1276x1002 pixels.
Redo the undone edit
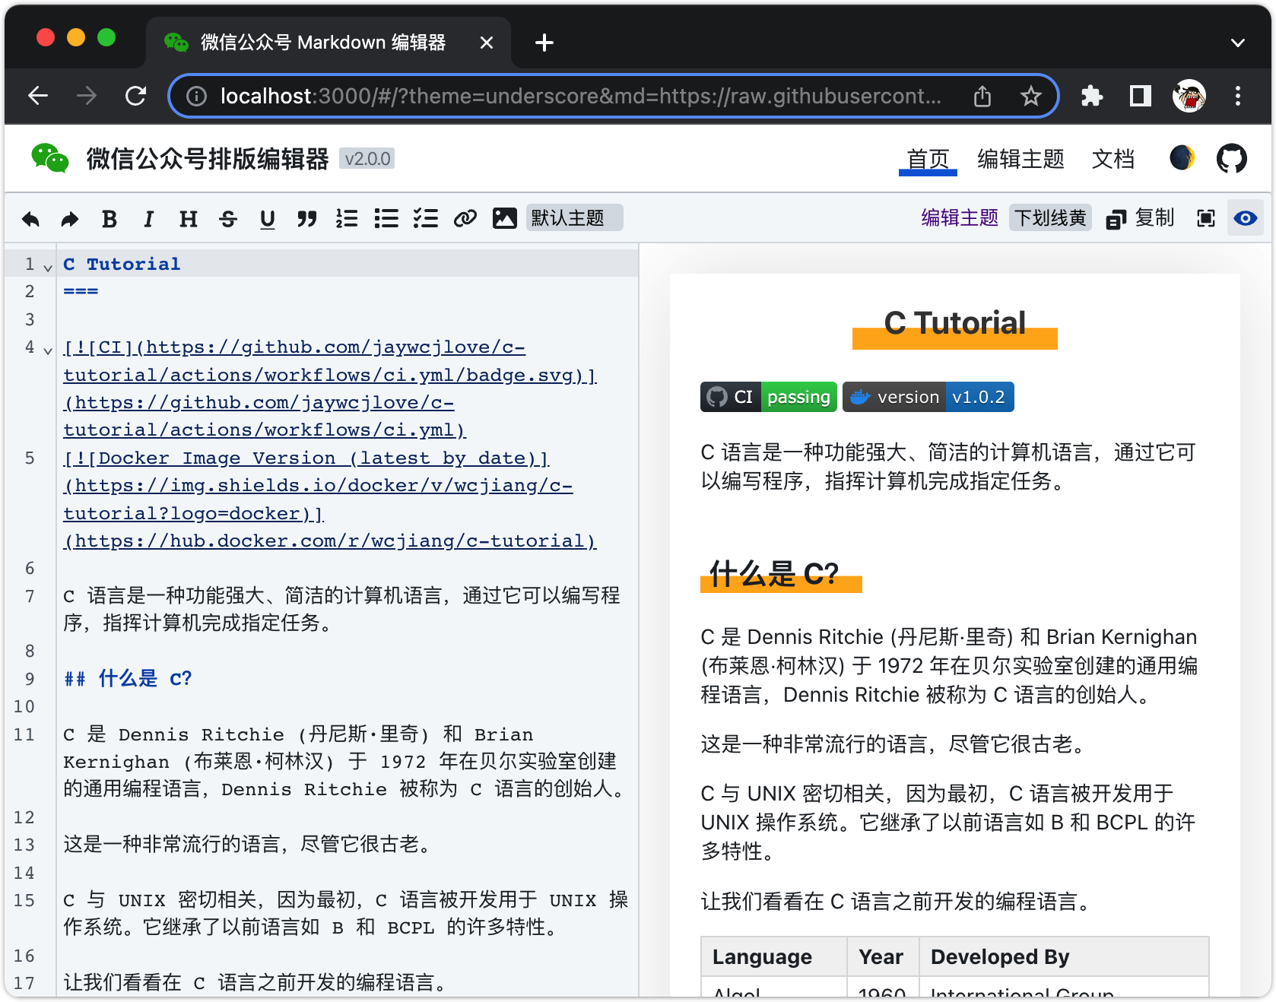point(69,218)
